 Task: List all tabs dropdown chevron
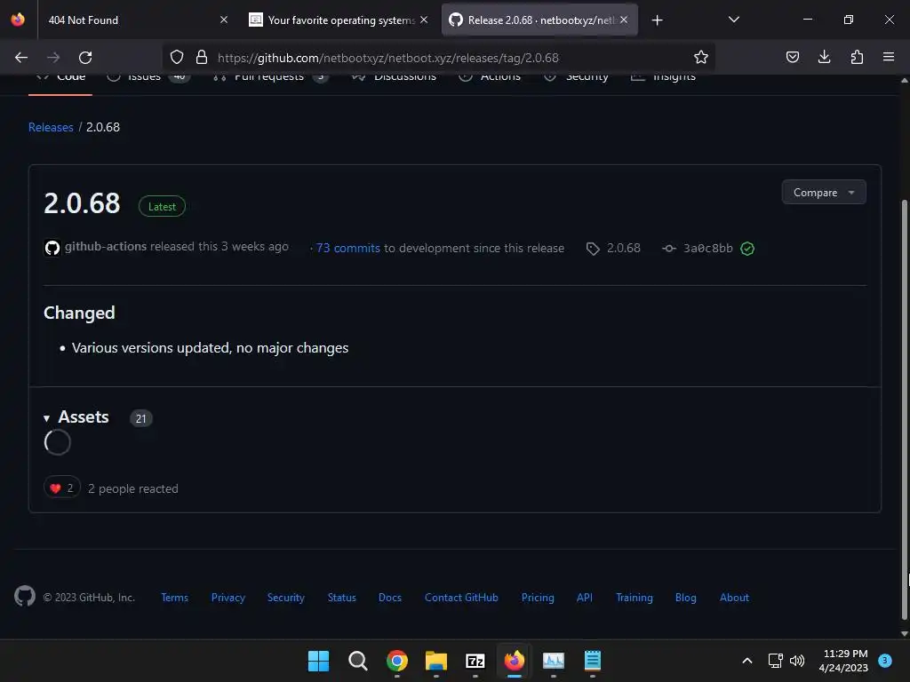point(733,20)
